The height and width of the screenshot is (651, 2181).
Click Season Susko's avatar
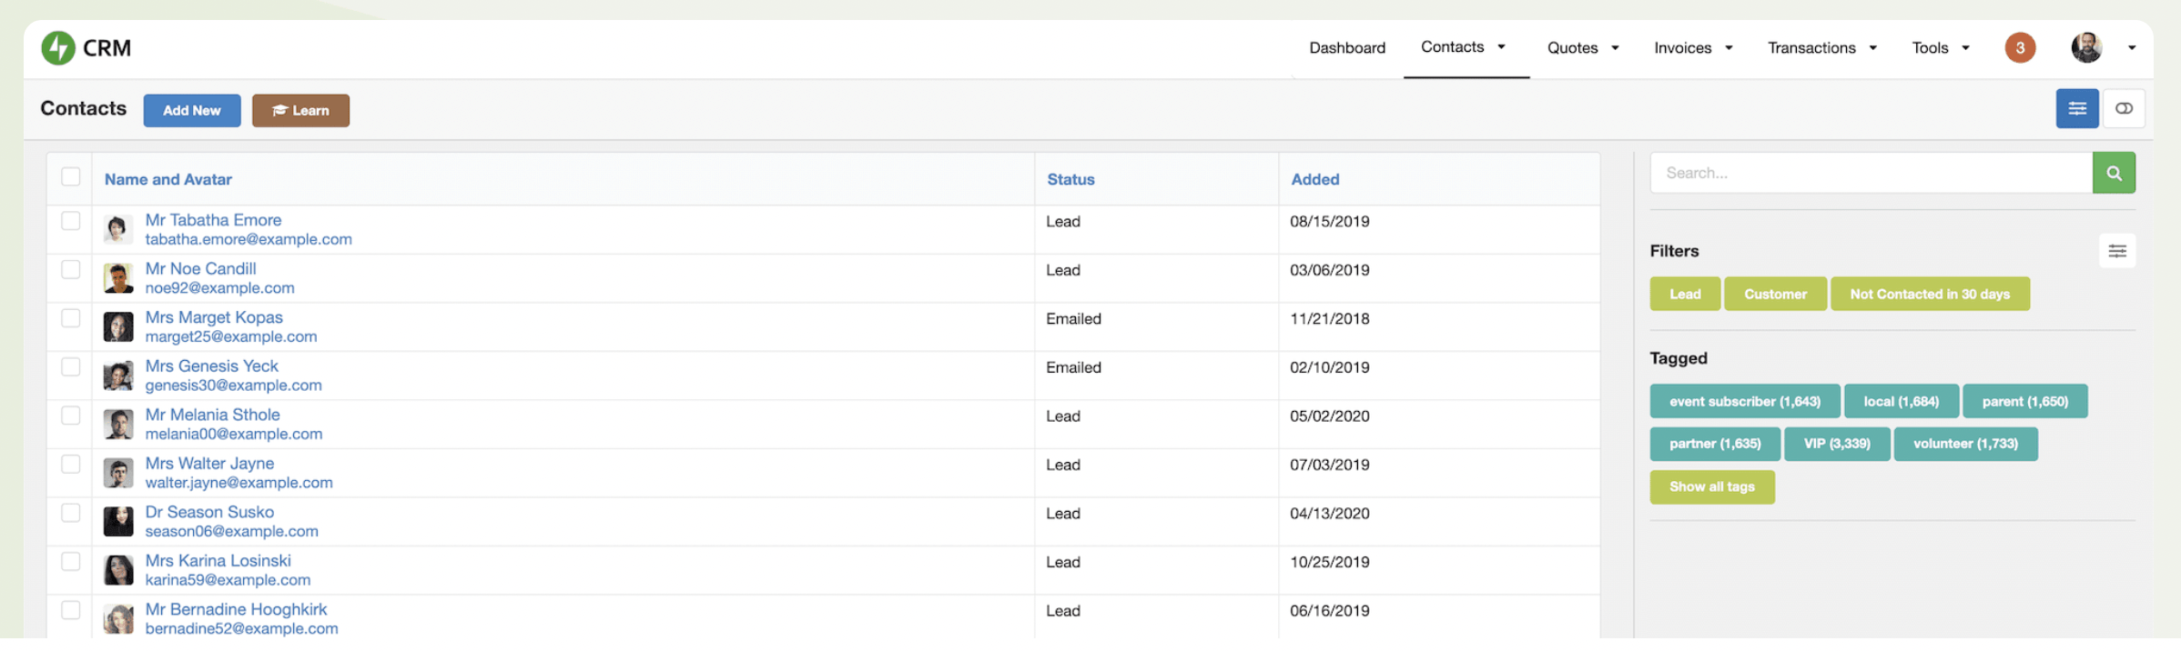point(118,521)
